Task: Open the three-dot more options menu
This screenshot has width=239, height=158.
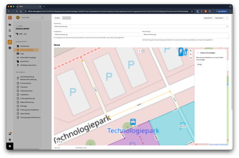Action: pos(227,18)
